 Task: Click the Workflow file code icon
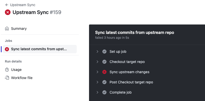[x=7, y=78]
